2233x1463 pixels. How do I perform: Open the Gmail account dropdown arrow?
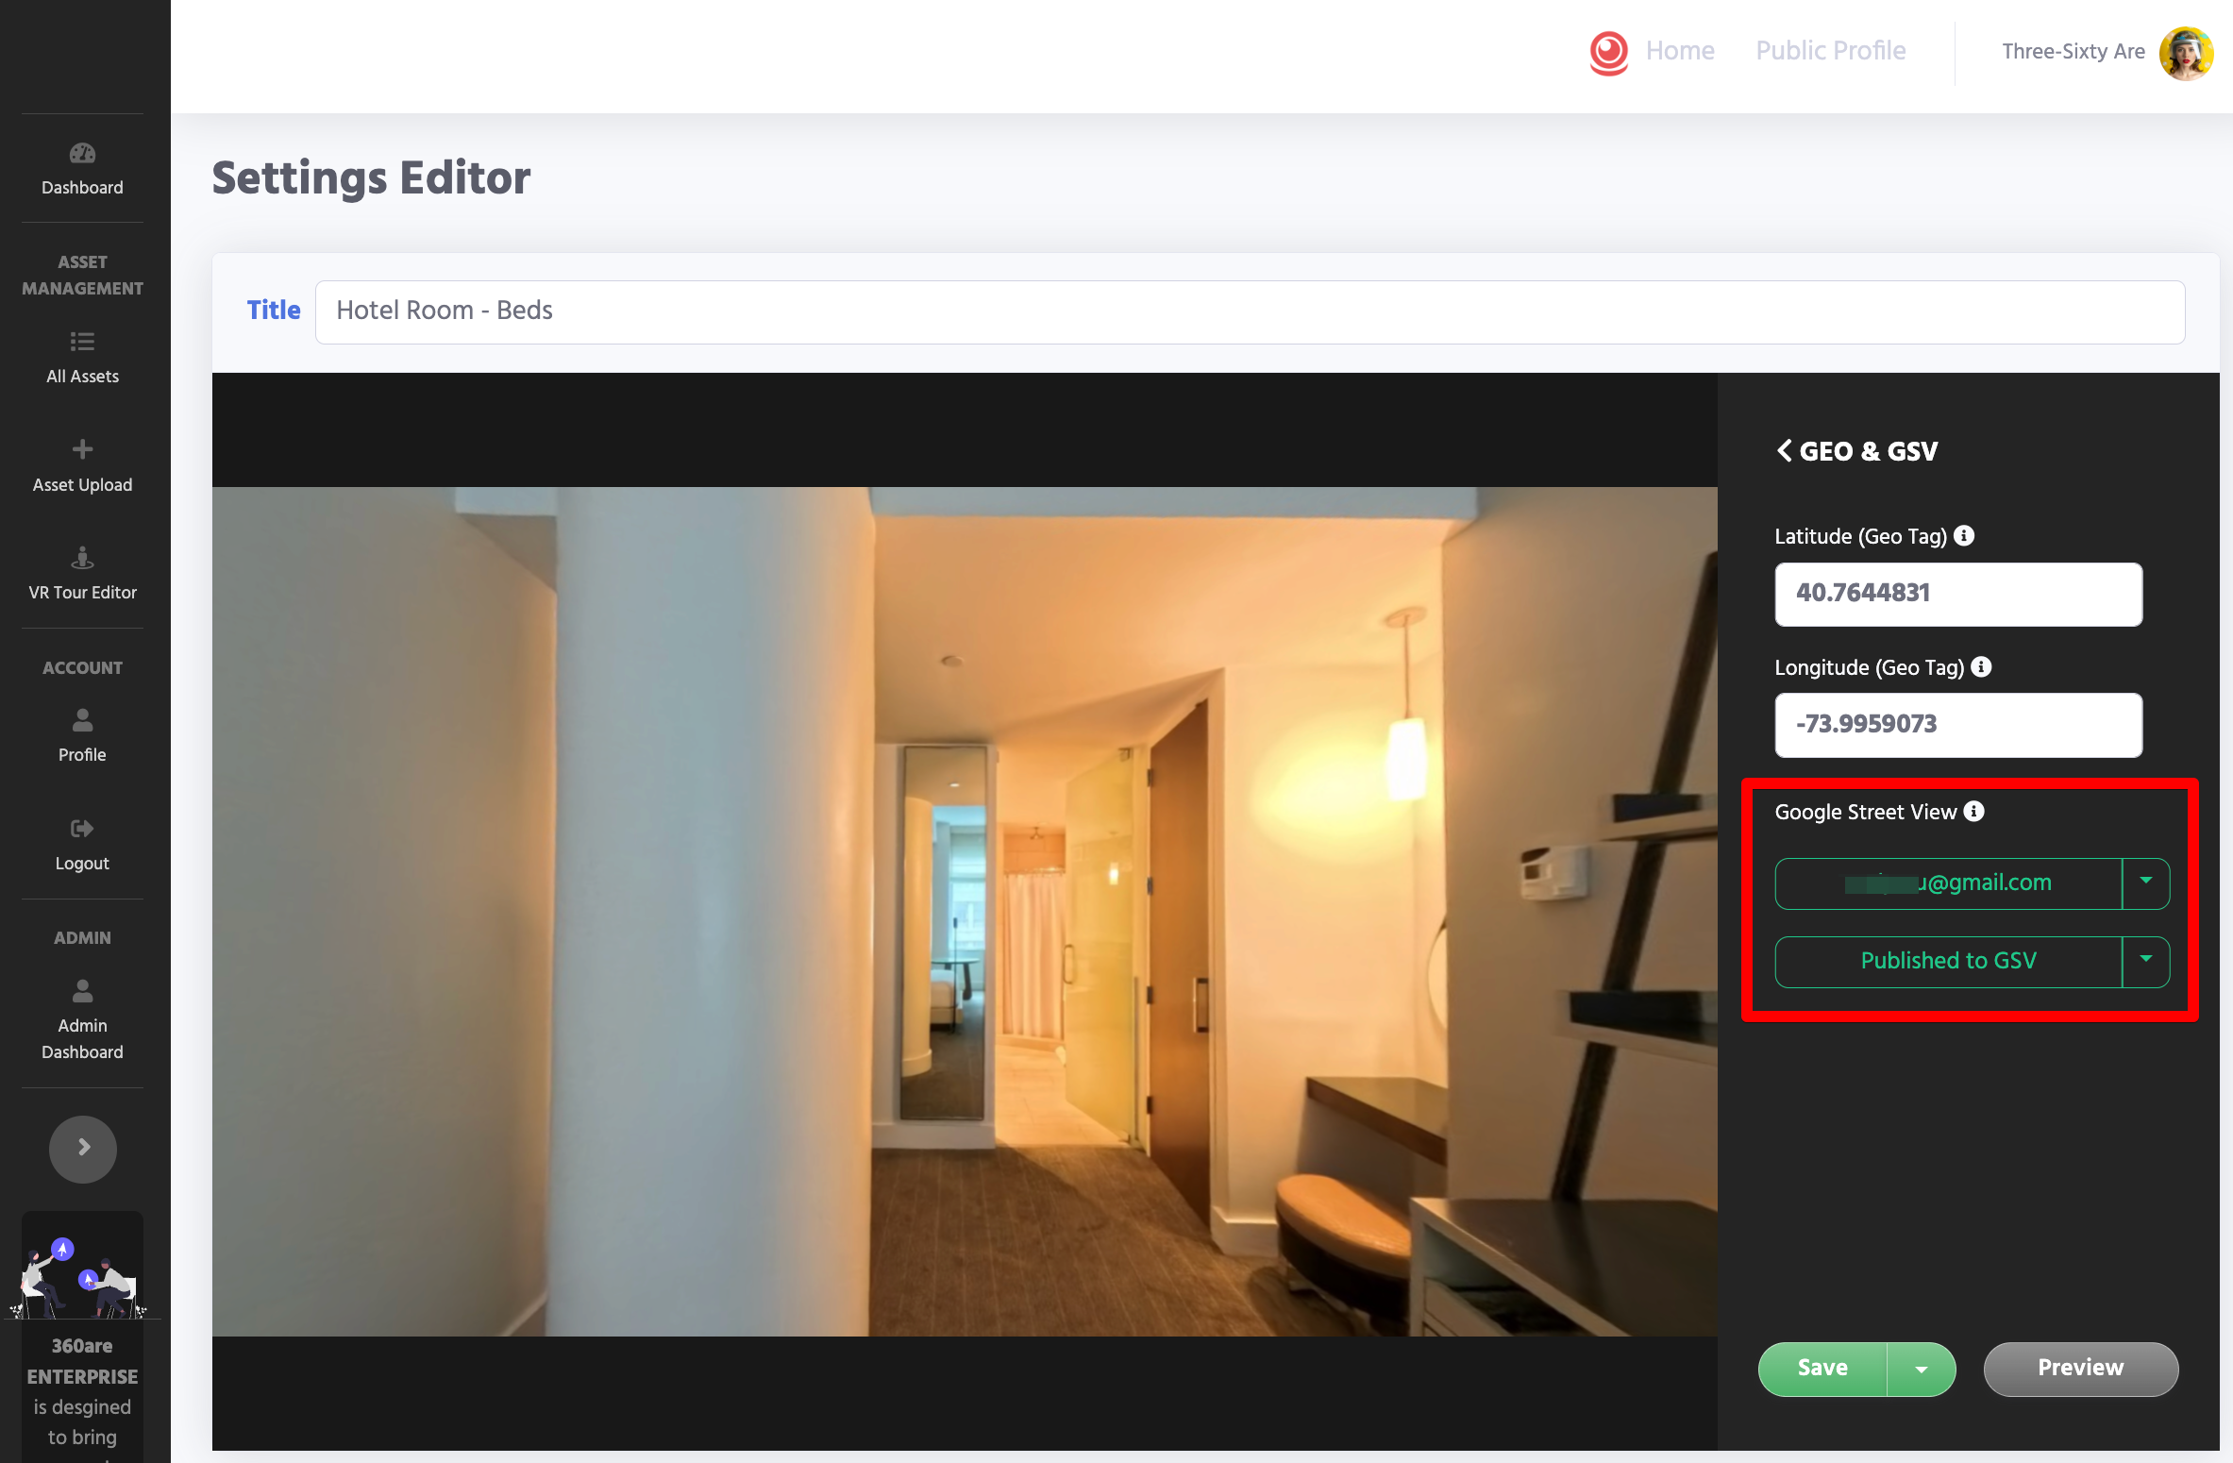2145,883
